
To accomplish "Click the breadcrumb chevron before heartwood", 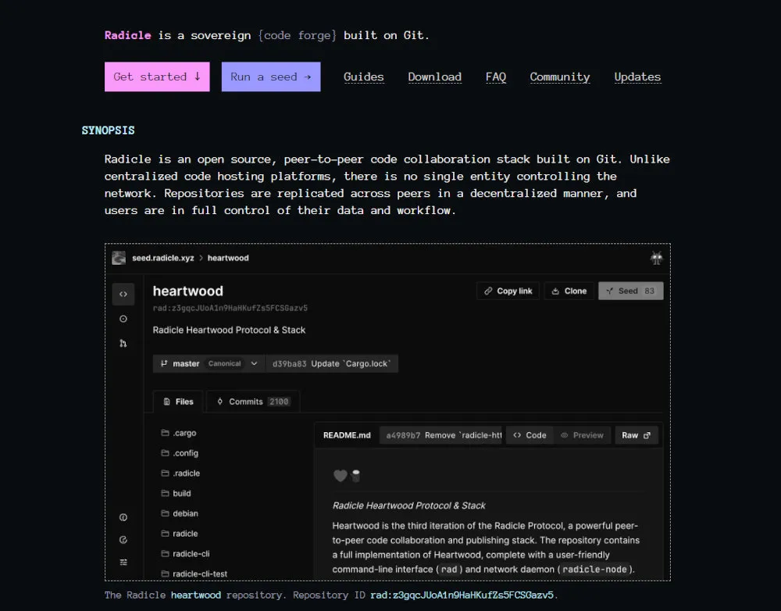I will [201, 258].
